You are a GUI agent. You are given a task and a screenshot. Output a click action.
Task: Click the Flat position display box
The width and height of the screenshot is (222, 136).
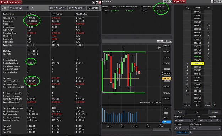[197, 112]
